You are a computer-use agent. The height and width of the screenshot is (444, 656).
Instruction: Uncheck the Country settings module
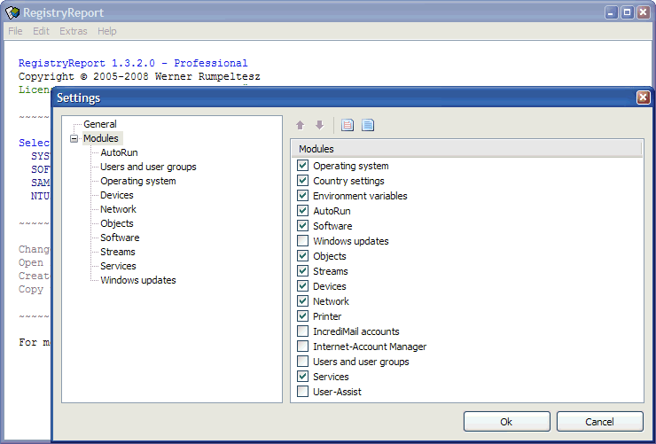coord(303,181)
